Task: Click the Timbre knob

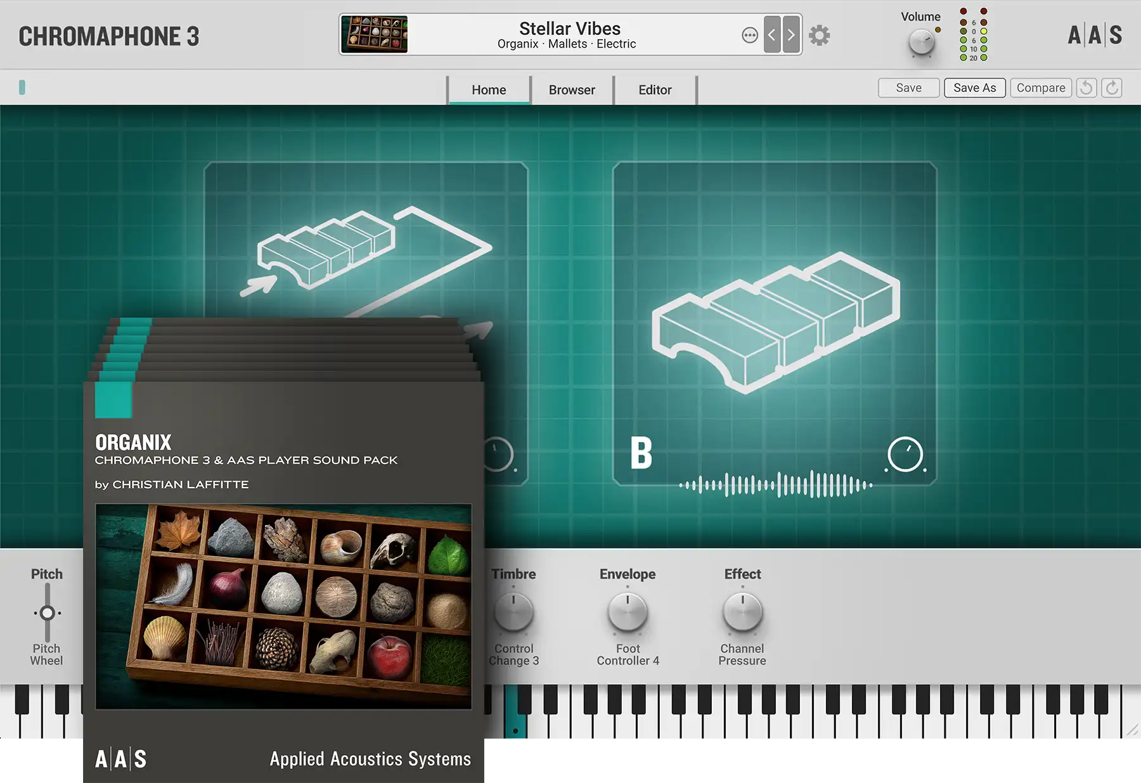Action: [513, 612]
